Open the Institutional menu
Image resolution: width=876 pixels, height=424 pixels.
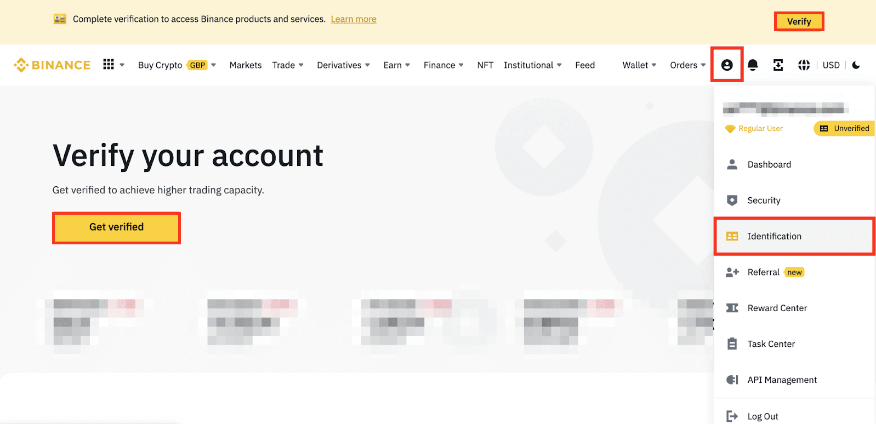(528, 65)
